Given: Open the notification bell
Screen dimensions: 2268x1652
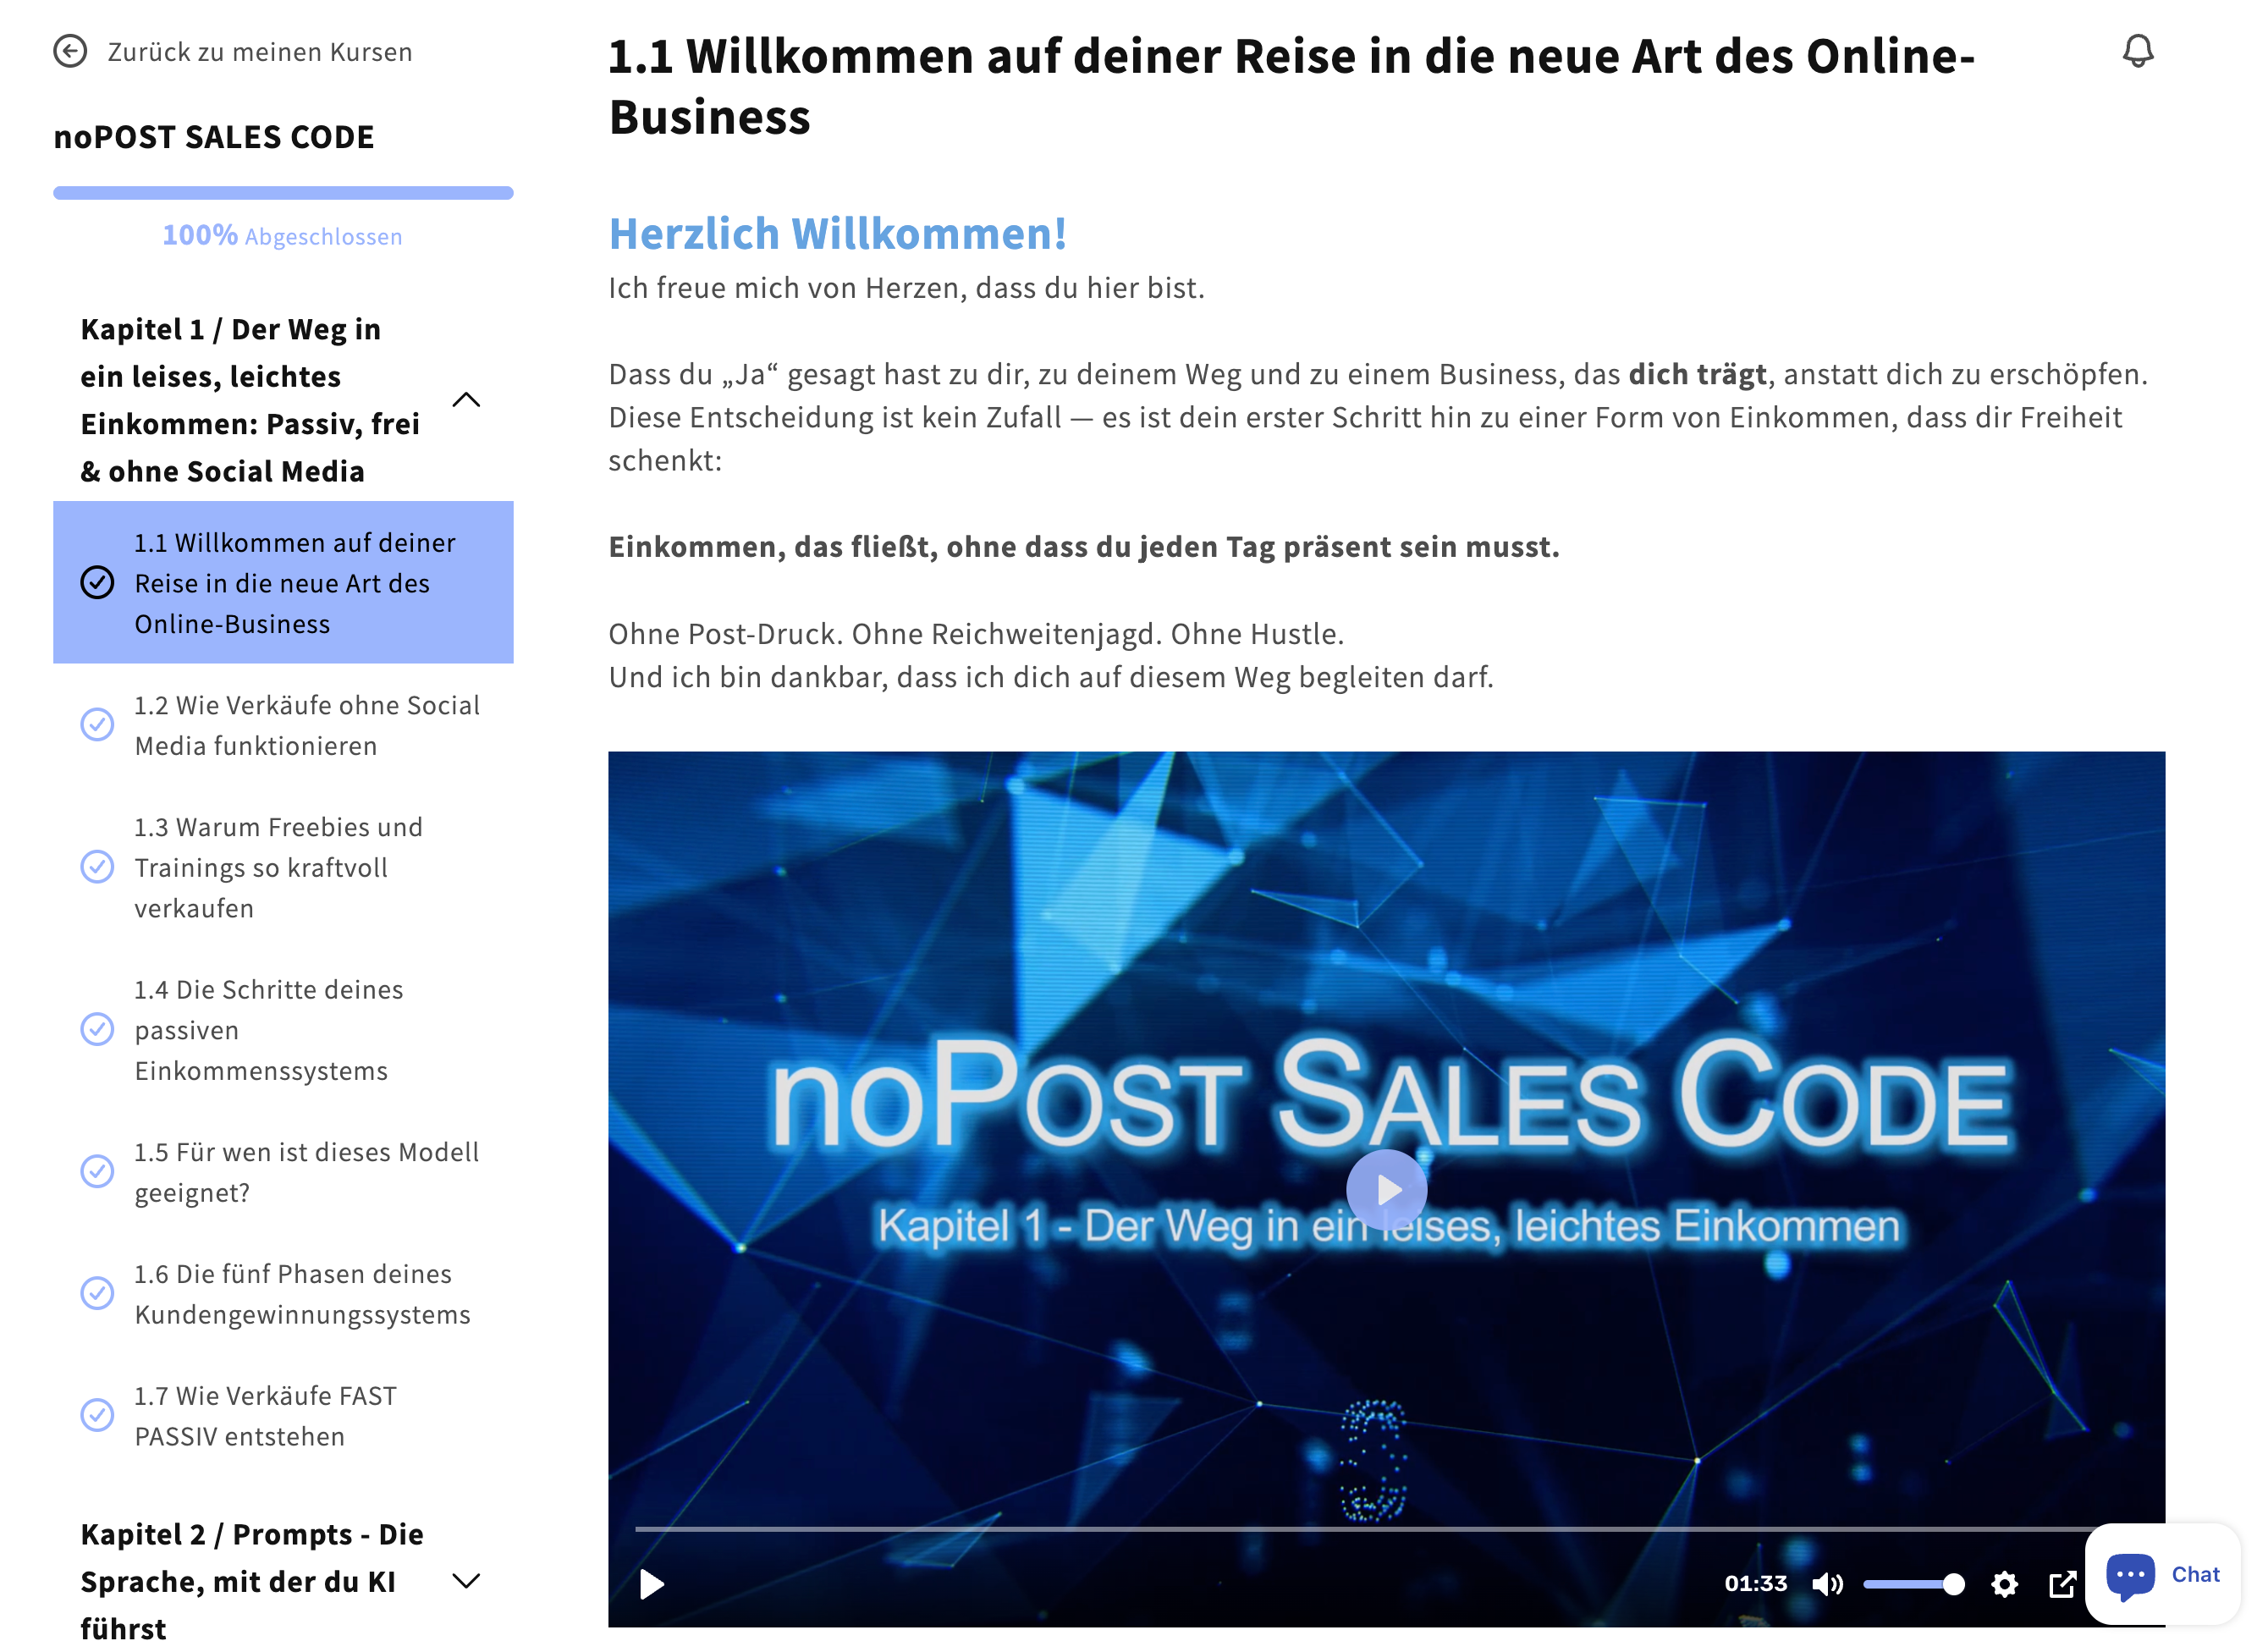Looking at the screenshot, I should point(2140,52).
